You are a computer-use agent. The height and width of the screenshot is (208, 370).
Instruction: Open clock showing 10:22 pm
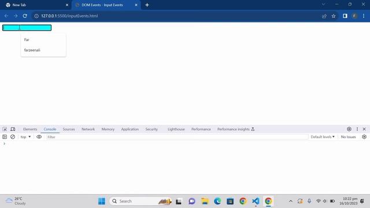coord(348,201)
